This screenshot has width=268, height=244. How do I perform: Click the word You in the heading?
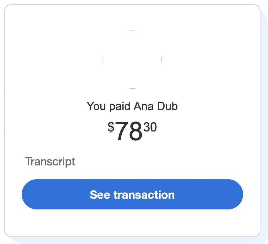(96, 106)
